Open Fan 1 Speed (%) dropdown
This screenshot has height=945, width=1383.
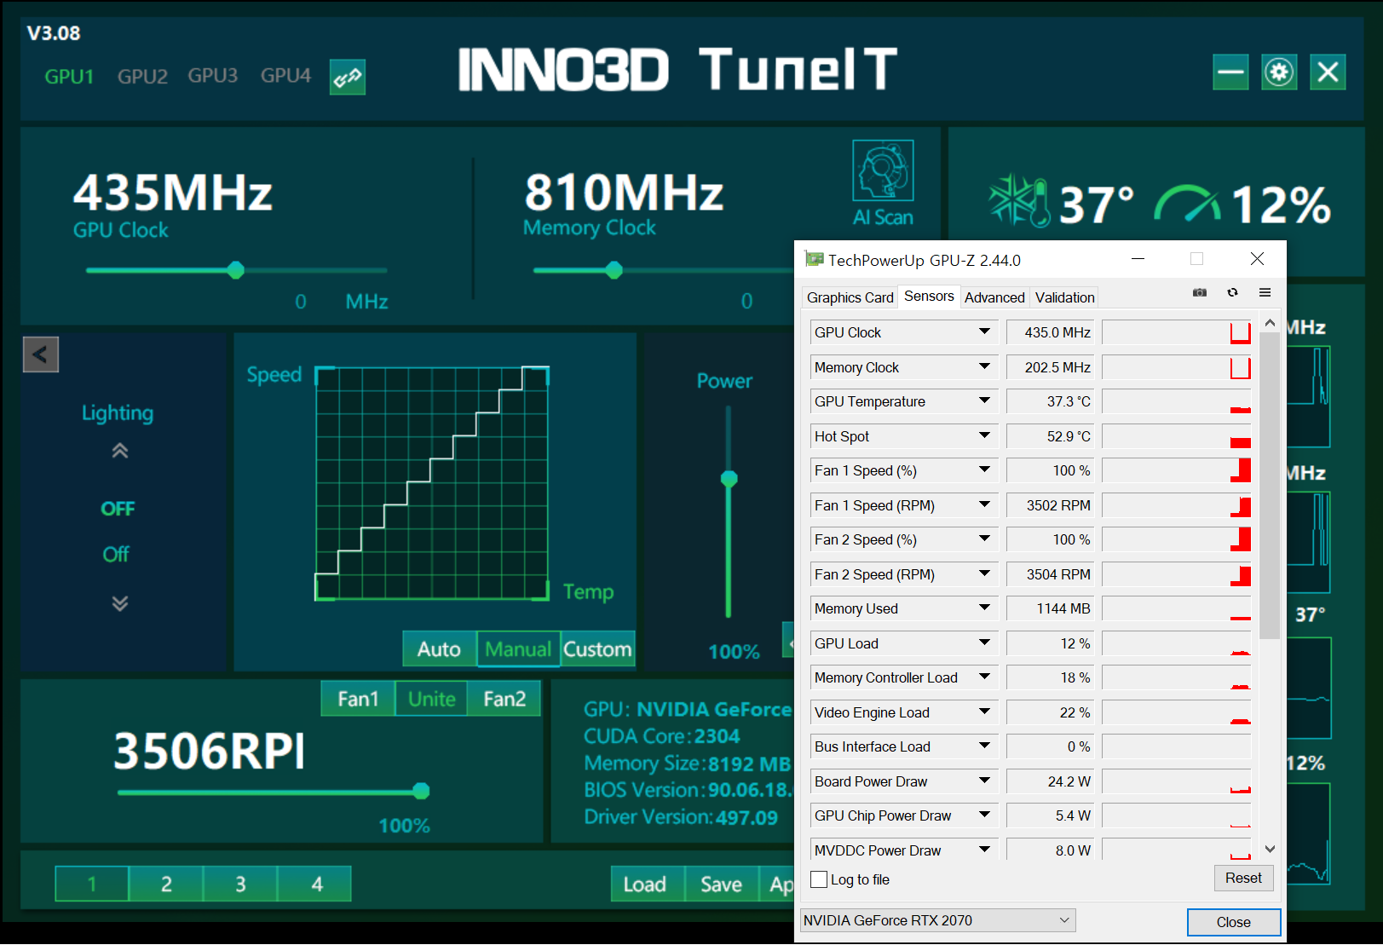(x=984, y=470)
